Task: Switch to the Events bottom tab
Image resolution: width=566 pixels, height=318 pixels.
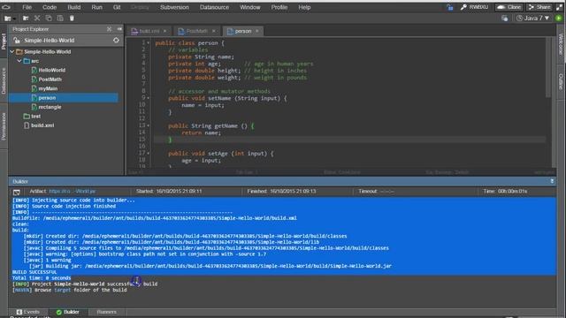Action: pos(28,312)
